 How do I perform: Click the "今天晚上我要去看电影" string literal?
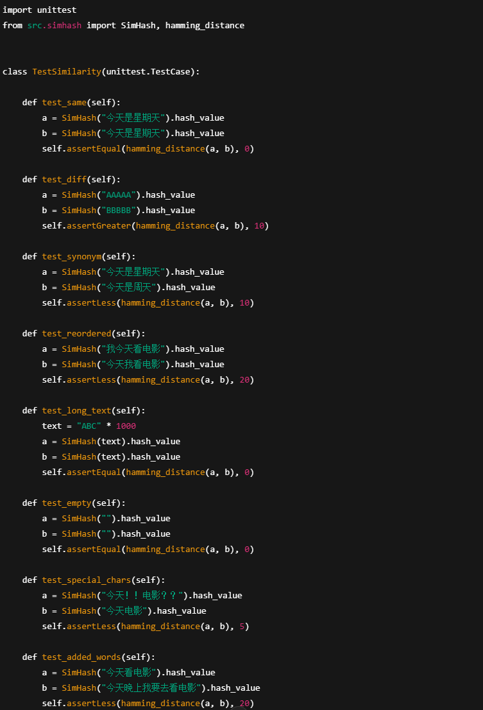point(151,688)
